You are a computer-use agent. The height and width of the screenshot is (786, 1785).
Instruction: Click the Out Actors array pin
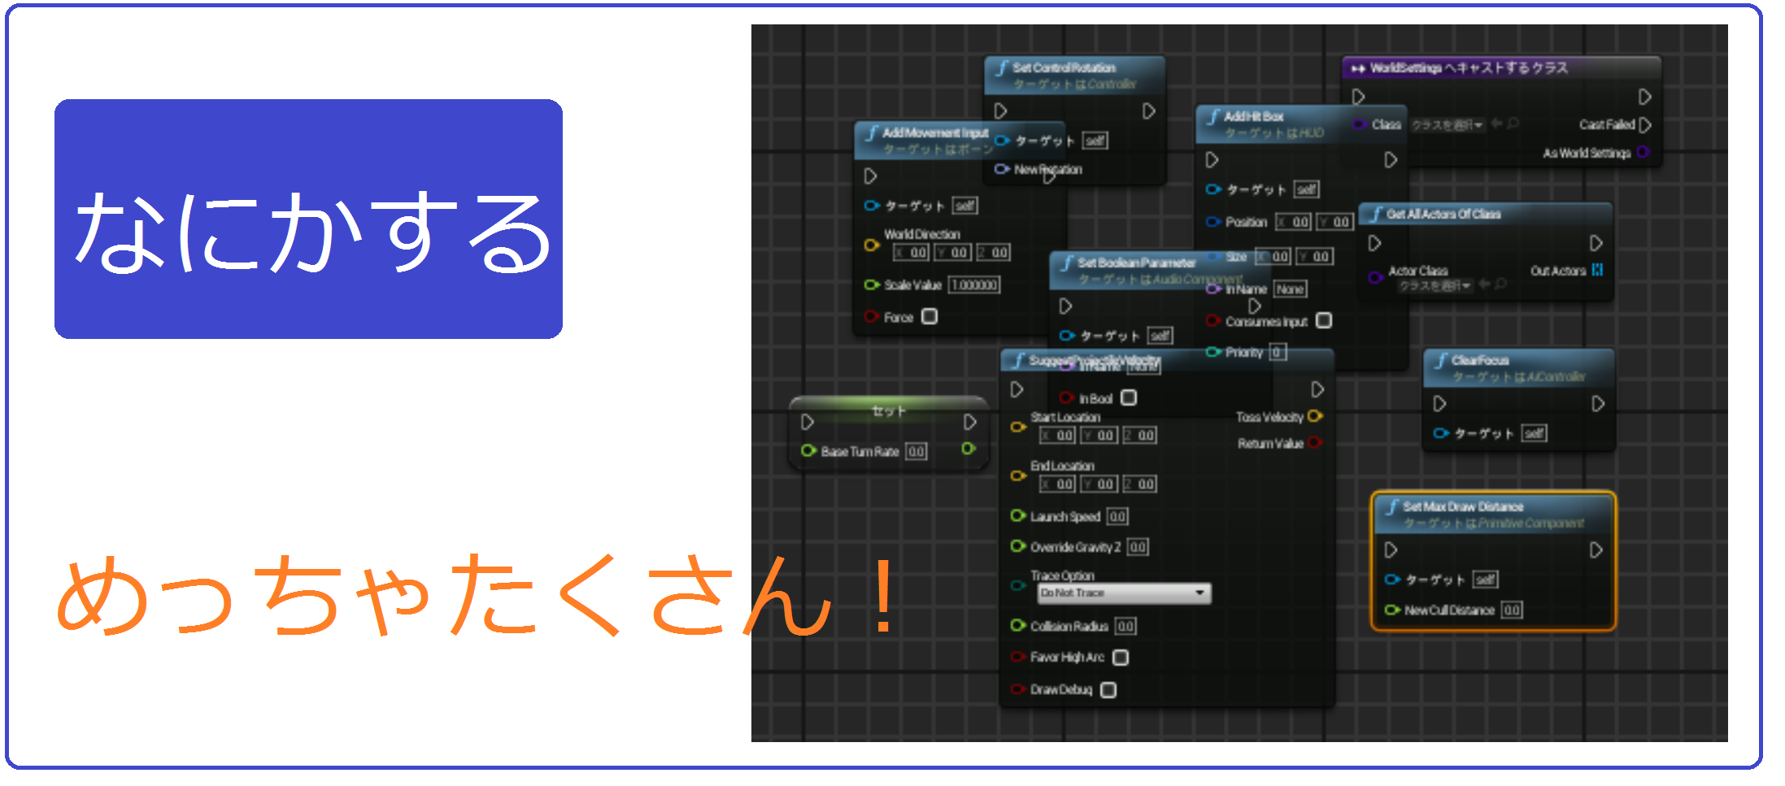point(1596,270)
